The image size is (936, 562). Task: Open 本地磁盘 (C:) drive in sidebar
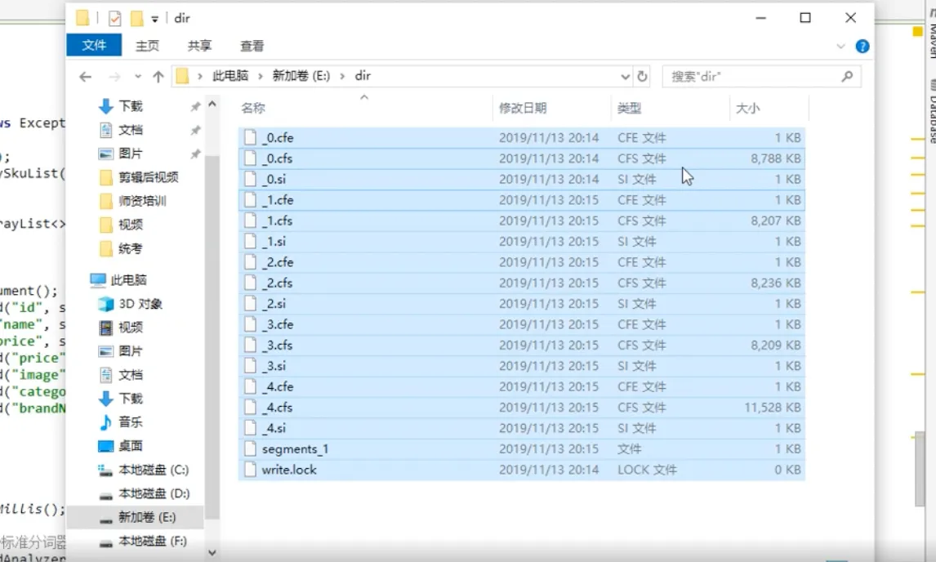point(154,470)
